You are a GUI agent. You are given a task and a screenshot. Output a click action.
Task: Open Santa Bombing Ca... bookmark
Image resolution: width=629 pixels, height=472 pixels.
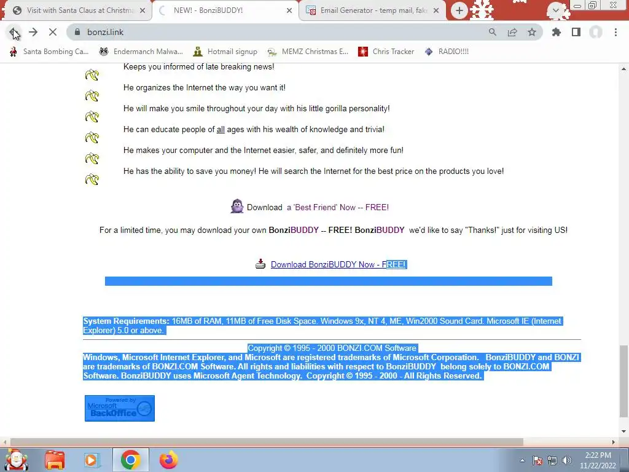tap(49, 52)
